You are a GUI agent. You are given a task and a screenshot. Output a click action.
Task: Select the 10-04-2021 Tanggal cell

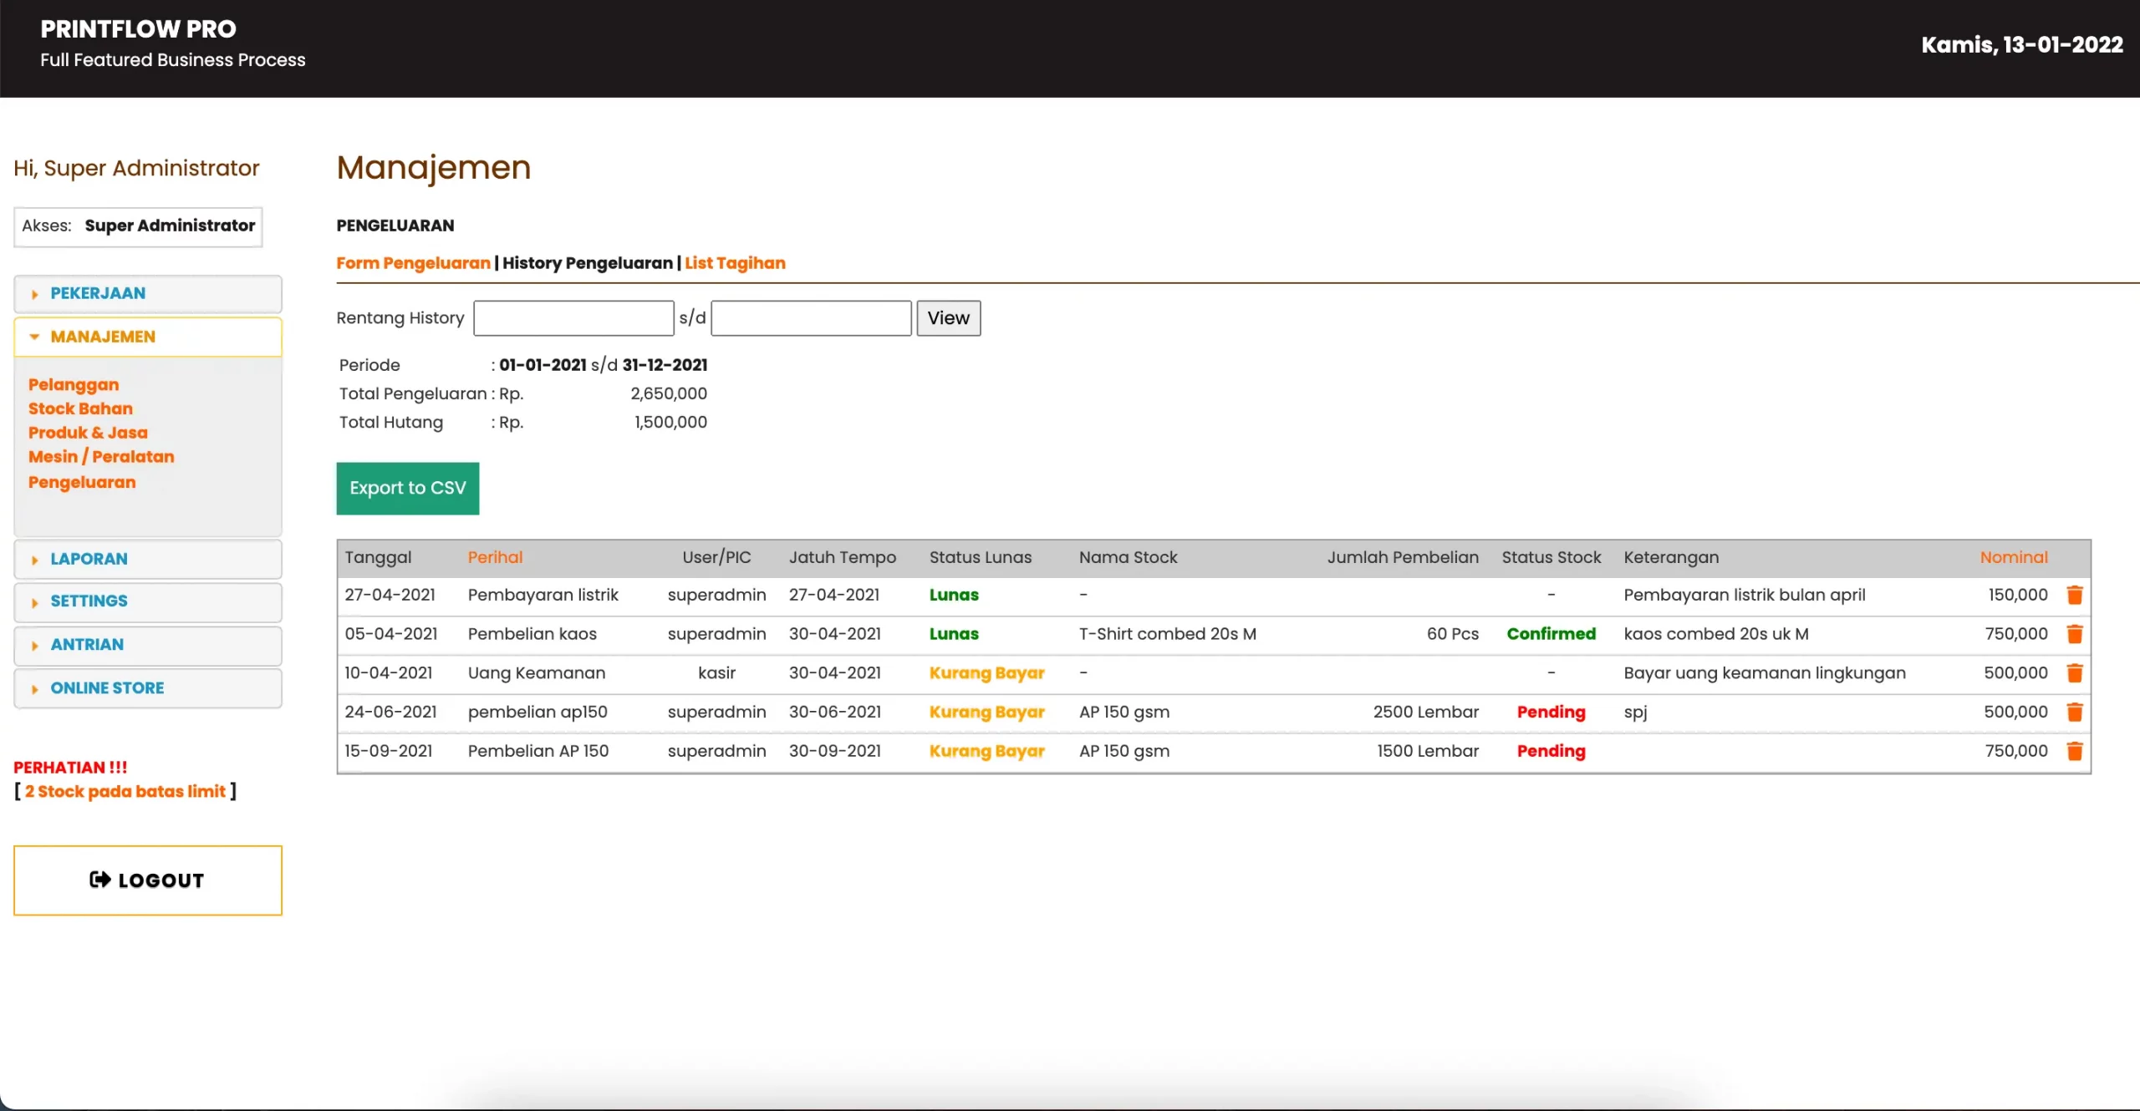(x=388, y=673)
